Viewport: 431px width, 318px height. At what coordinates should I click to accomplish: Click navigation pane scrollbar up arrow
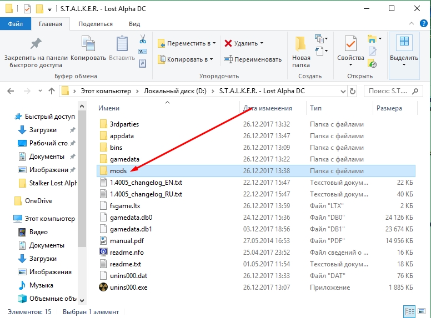pyautogui.click(x=82, y=106)
